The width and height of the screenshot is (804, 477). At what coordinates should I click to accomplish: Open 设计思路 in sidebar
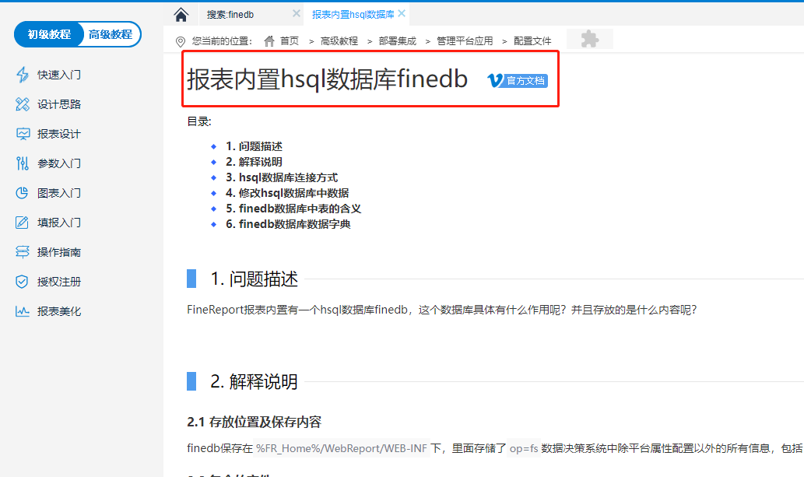59,104
